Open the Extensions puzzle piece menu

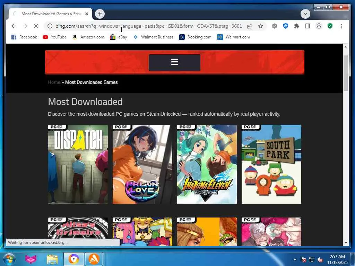click(x=297, y=26)
